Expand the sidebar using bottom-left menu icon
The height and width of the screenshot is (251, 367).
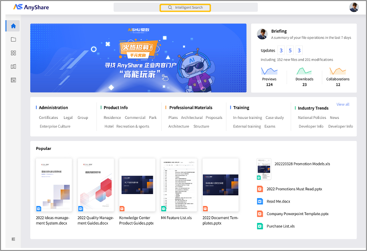(13, 239)
